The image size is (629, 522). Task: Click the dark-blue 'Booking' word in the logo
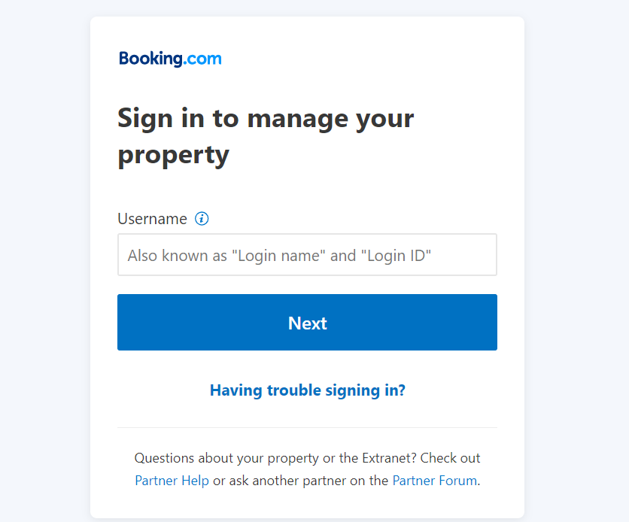click(150, 59)
